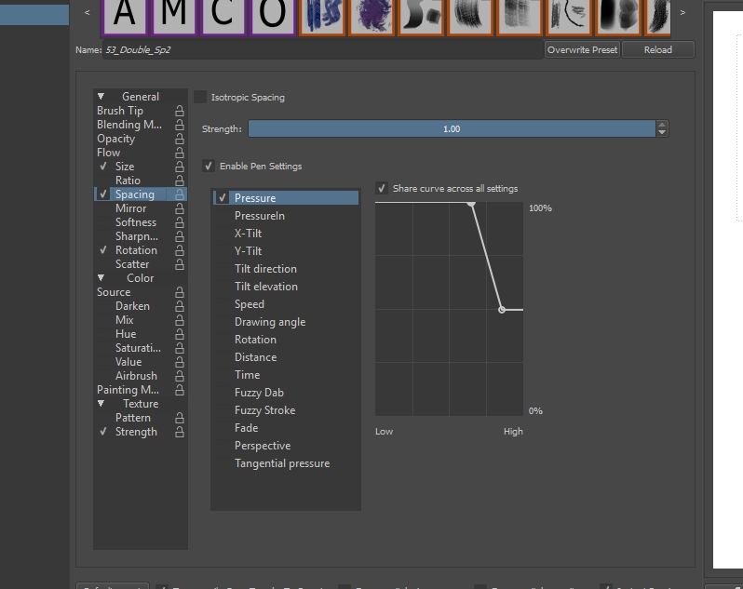Screen dimensions: 743x589
Task: Uncheck Share curve across all settings
Action: pyautogui.click(x=382, y=189)
